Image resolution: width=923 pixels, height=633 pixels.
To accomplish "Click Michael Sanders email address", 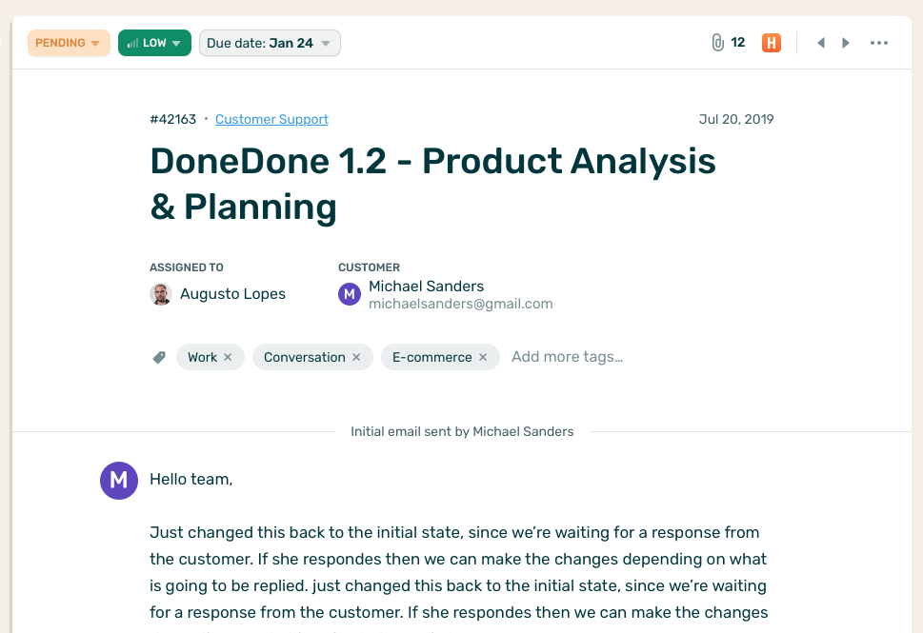I will (x=461, y=305).
